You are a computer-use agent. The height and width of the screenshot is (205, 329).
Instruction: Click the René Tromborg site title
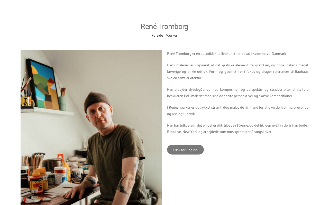coord(164,27)
